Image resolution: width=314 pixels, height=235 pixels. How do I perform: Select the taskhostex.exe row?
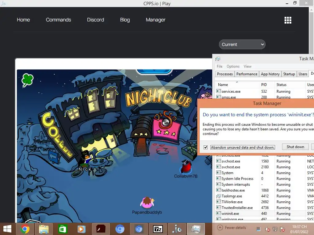pos(265,190)
